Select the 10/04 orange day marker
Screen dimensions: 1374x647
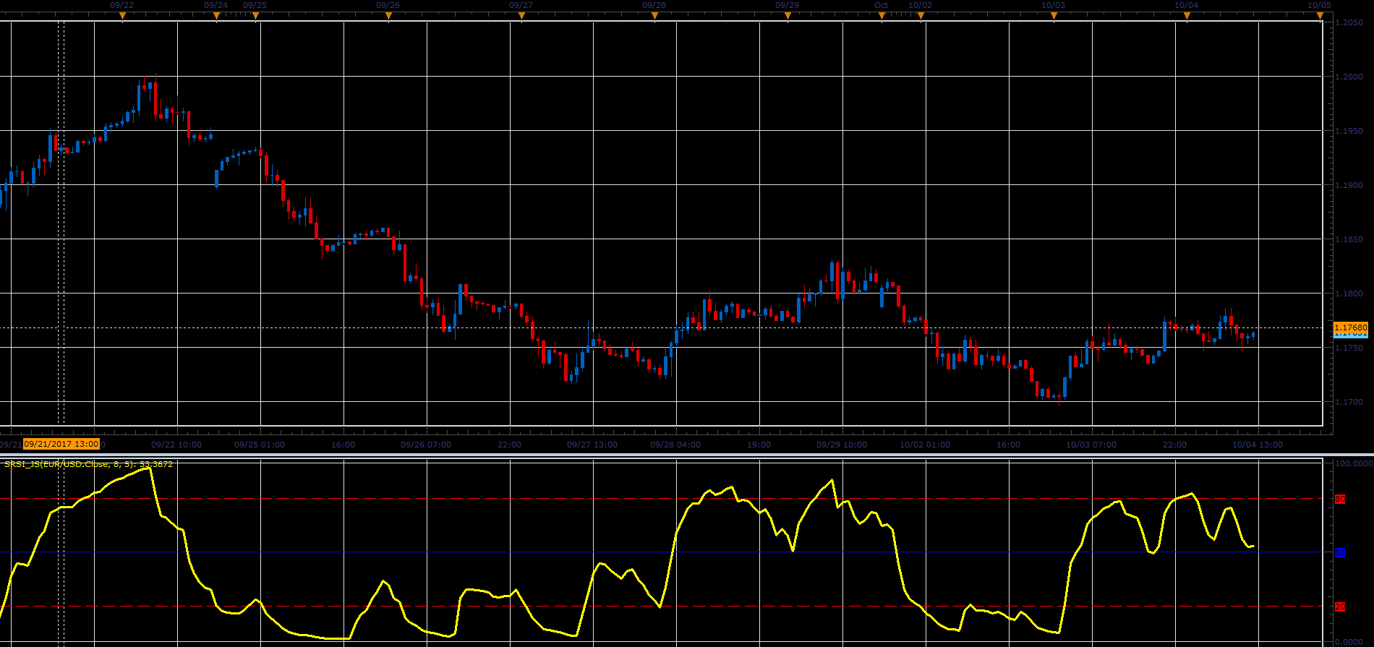1187,16
